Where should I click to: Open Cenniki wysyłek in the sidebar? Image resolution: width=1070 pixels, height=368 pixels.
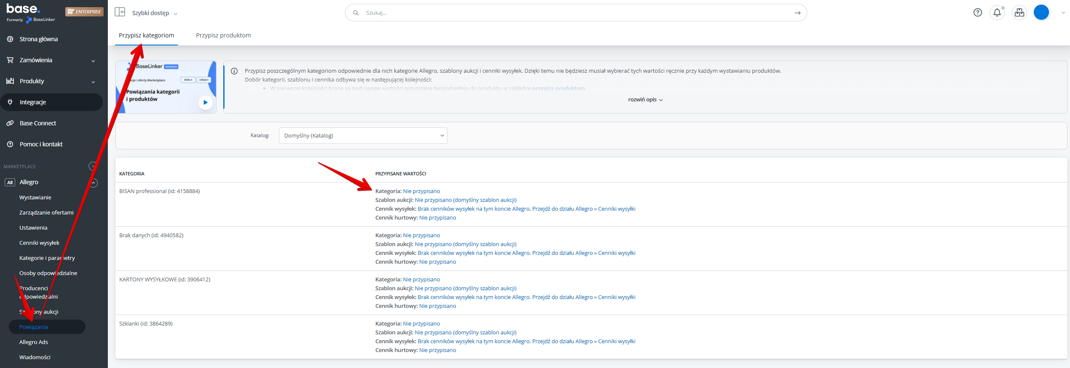[x=39, y=243]
